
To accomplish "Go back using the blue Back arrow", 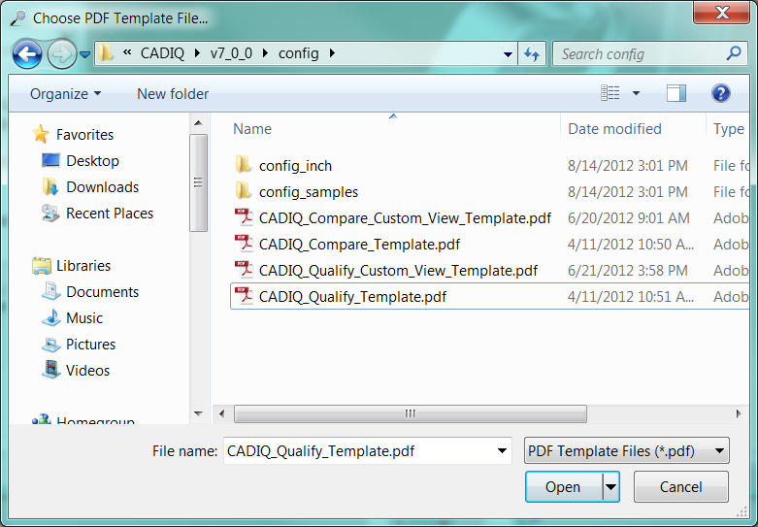I will (27, 53).
